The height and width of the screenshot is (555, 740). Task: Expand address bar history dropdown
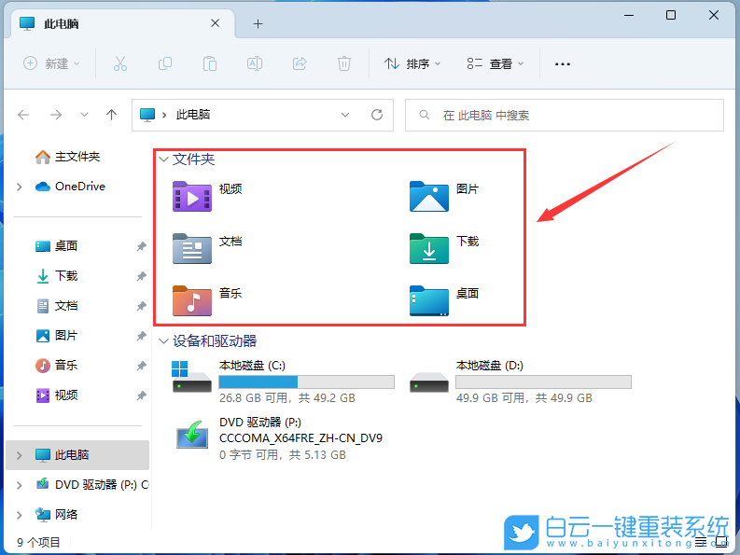[345, 115]
